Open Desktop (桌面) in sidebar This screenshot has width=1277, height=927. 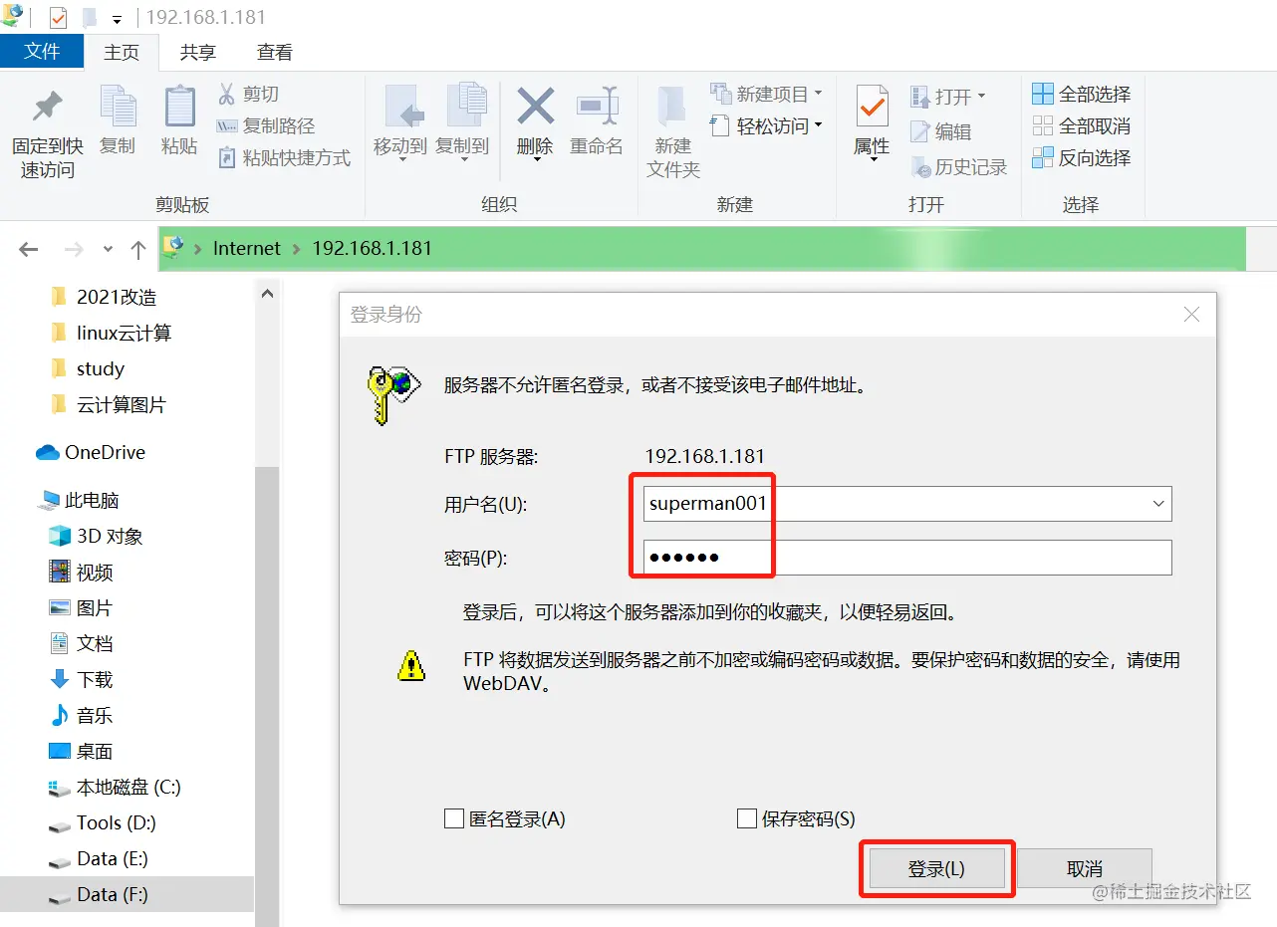tap(82, 751)
